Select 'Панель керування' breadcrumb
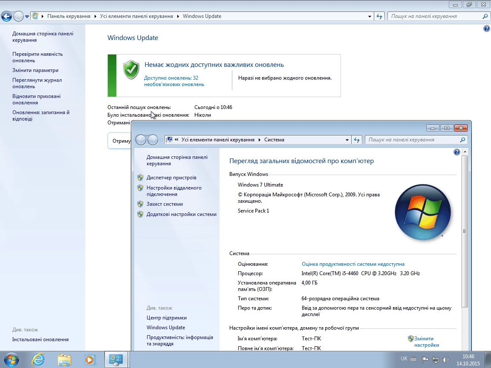The image size is (491, 368). coord(69,16)
